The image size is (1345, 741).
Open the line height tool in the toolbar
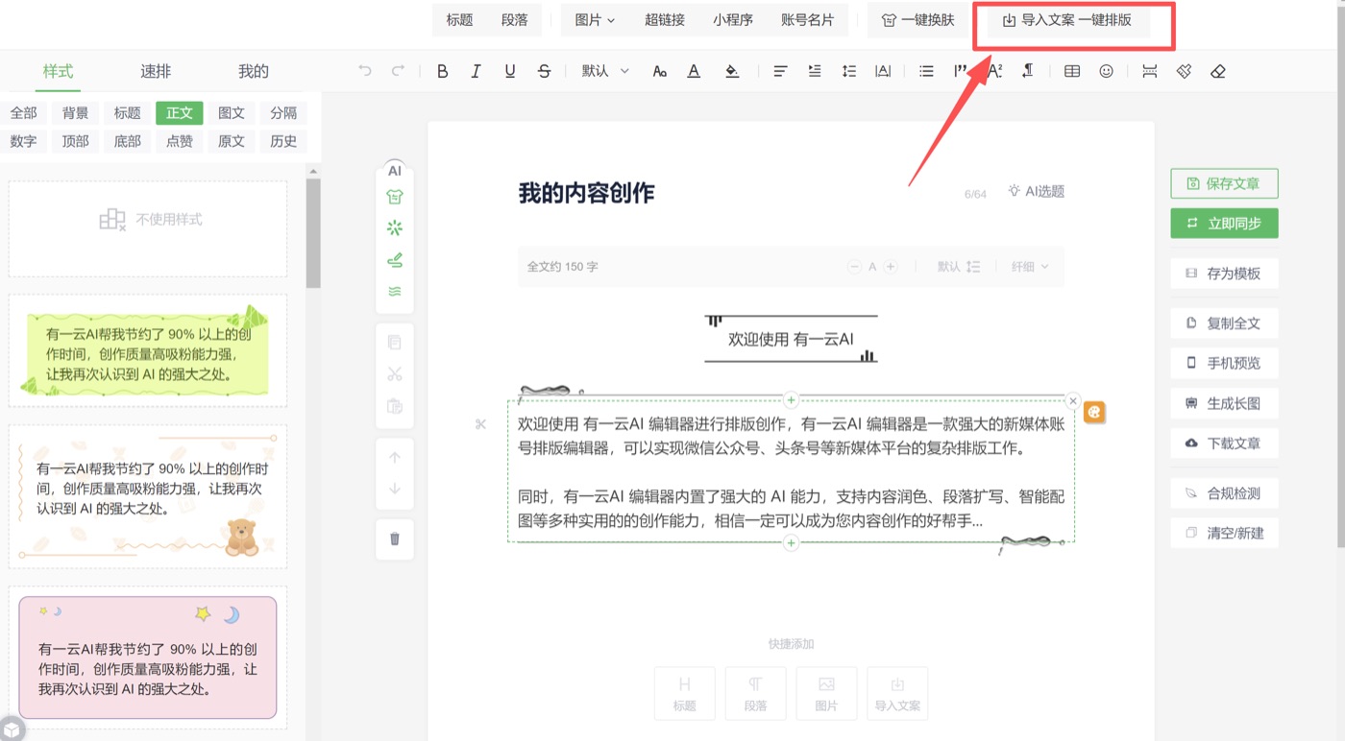tap(849, 71)
